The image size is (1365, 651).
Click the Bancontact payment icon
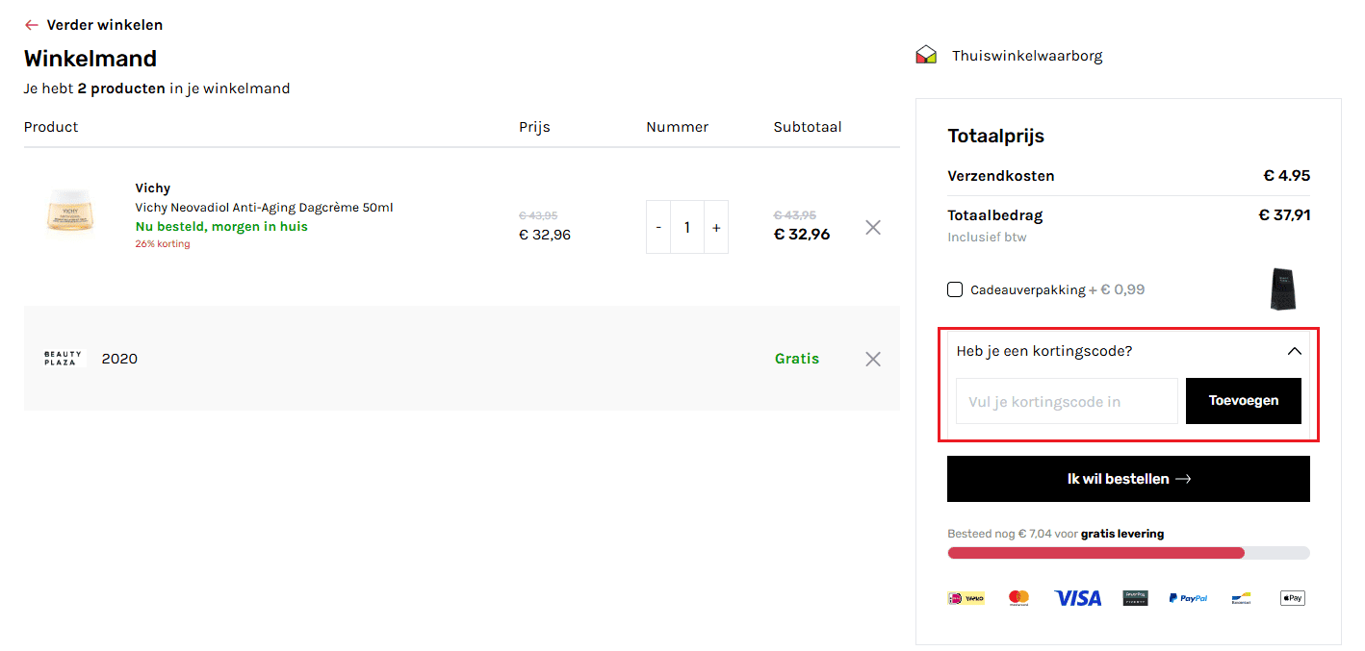pos(1241,598)
